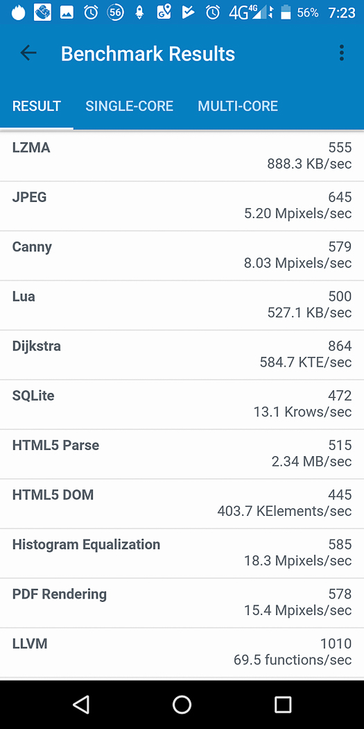Tap Android home circle button
364x729 pixels.
point(182,705)
